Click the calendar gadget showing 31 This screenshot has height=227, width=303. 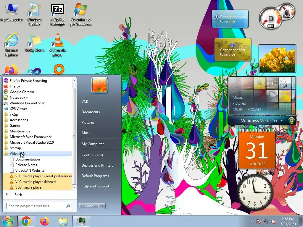(257, 150)
